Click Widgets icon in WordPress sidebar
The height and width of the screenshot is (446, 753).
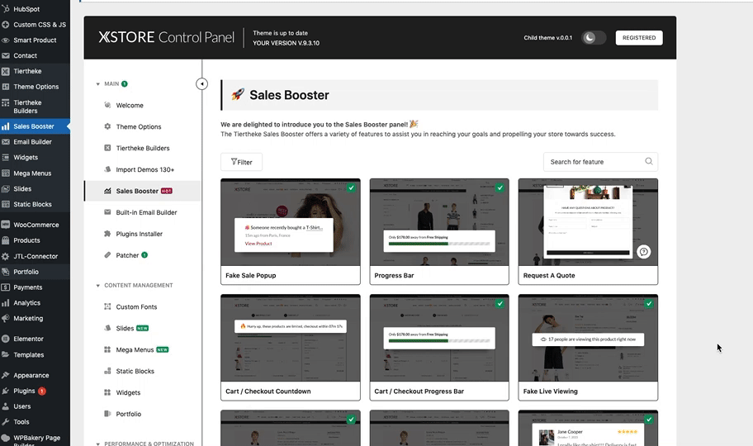pyautogui.click(x=6, y=157)
